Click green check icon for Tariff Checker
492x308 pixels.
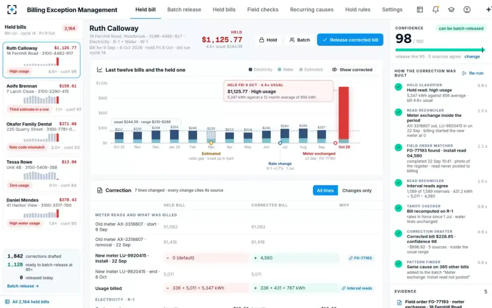pyautogui.click(x=398, y=208)
